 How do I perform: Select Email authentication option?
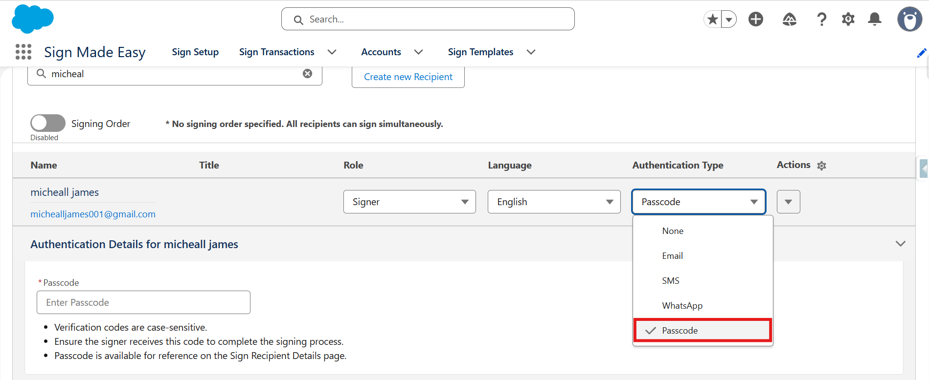tap(703, 255)
